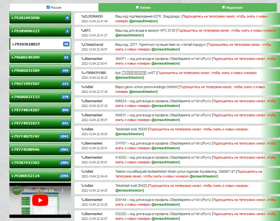
Task: Click phone icon of Sbermarket 22:33:25
Action: pos(83,200)
